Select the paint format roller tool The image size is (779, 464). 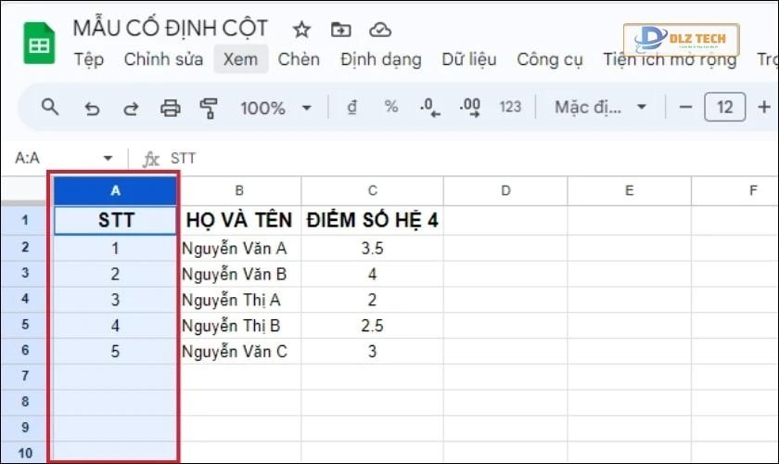(x=209, y=108)
